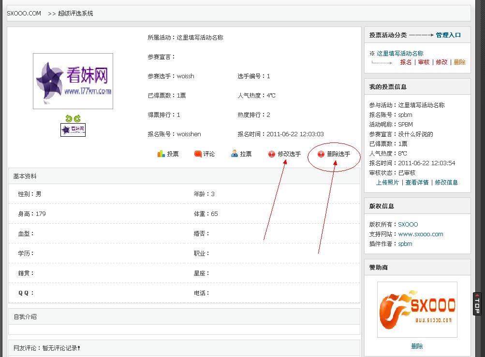The width and height of the screenshot is (485, 357).
Task: Click the SXOOO sponsor logo image
Action: coord(417,310)
